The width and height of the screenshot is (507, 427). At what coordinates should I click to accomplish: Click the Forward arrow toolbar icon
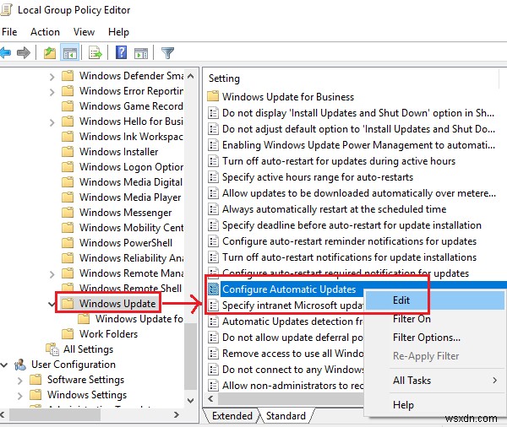pos(24,52)
